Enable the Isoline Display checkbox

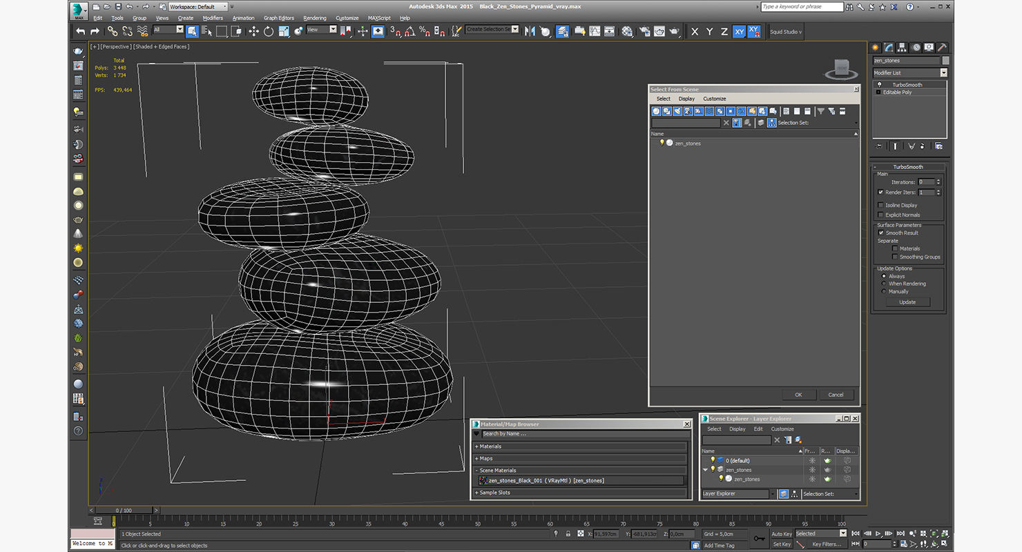(x=880, y=205)
